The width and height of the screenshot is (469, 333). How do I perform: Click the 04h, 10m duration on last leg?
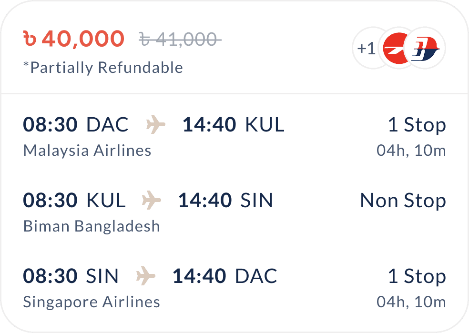[x=411, y=302]
